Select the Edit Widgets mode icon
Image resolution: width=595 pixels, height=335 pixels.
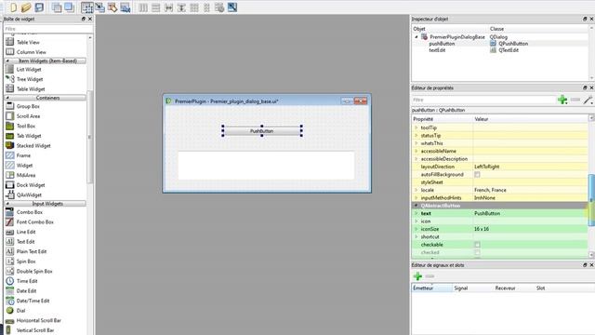[x=86, y=7]
